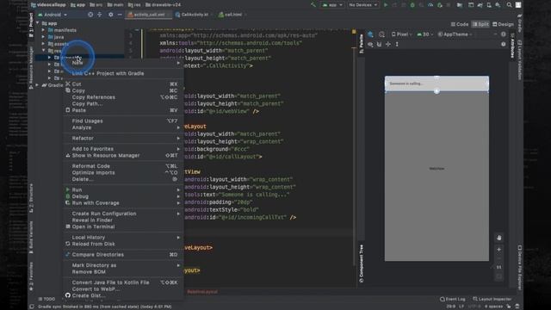Start debugging with the bug icon
Image resolution: width=551 pixels, height=310 pixels.
tap(412, 5)
